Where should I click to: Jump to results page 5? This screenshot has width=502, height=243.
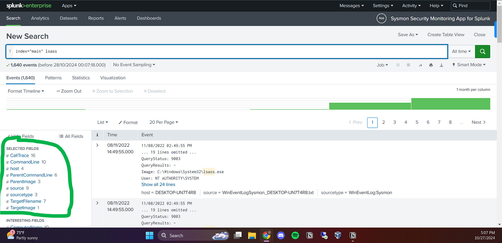[x=417, y=122]
